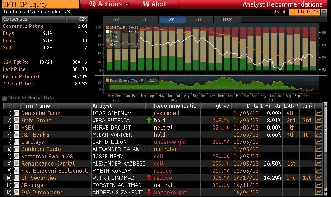Show chart icon for JPMorgan row
This screenshot has height=197, width=331.
pos(318,185)
